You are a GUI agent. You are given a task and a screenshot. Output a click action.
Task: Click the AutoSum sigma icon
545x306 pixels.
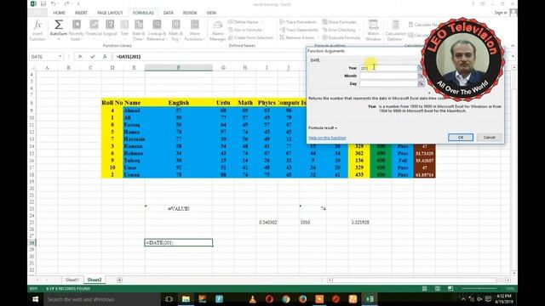pos(59,25)
